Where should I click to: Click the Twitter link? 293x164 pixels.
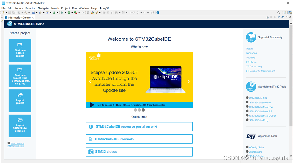249,49
